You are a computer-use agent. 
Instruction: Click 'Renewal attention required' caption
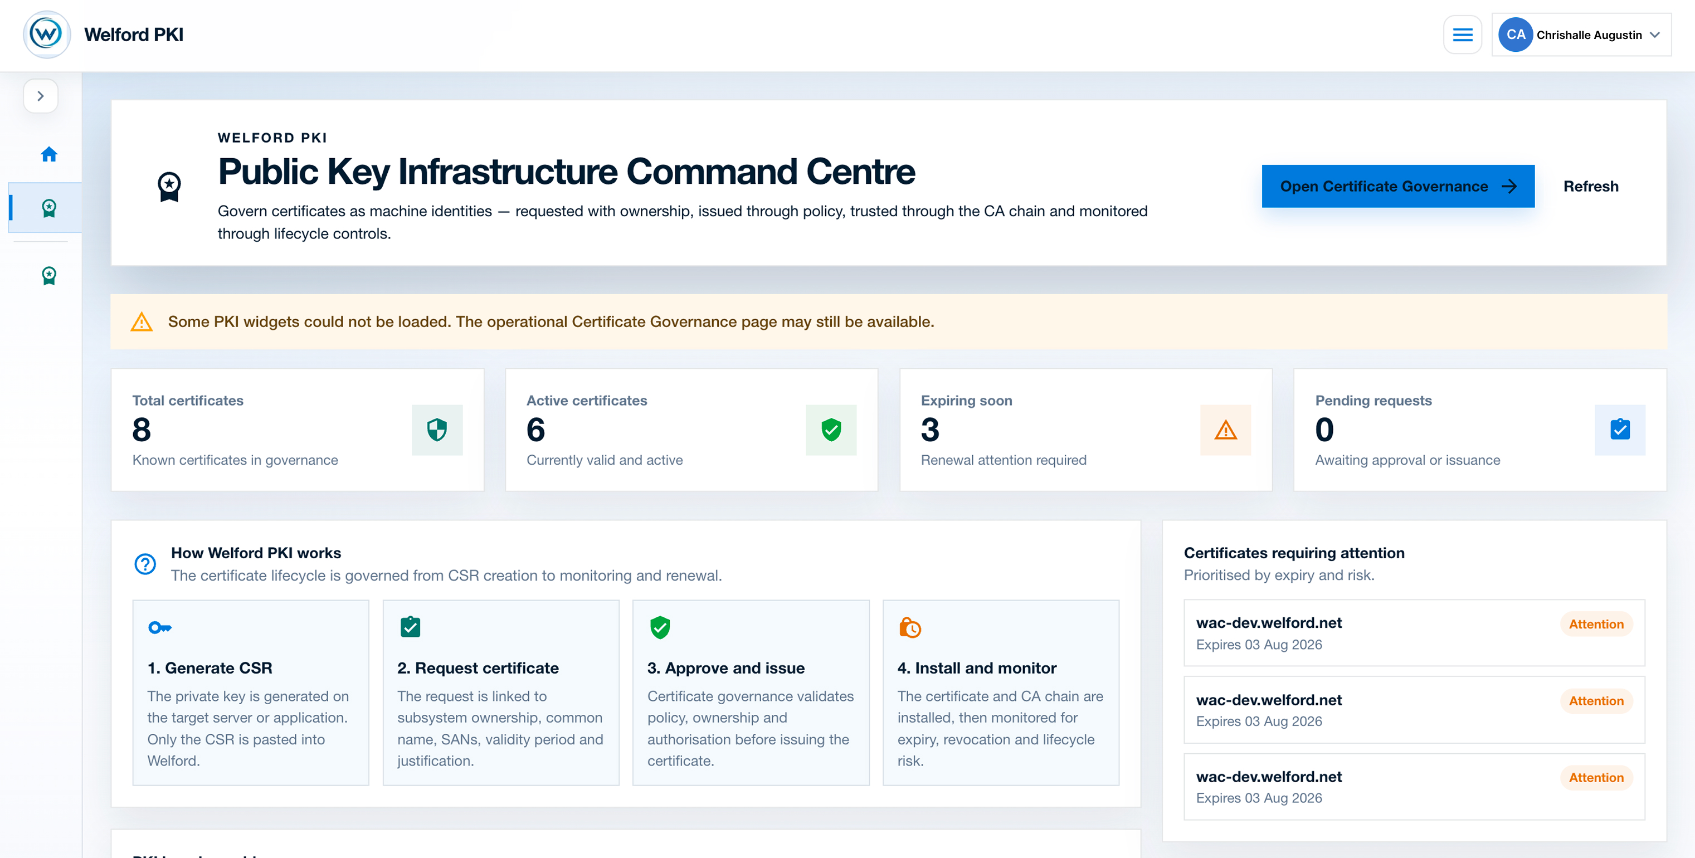(1004, 460)
